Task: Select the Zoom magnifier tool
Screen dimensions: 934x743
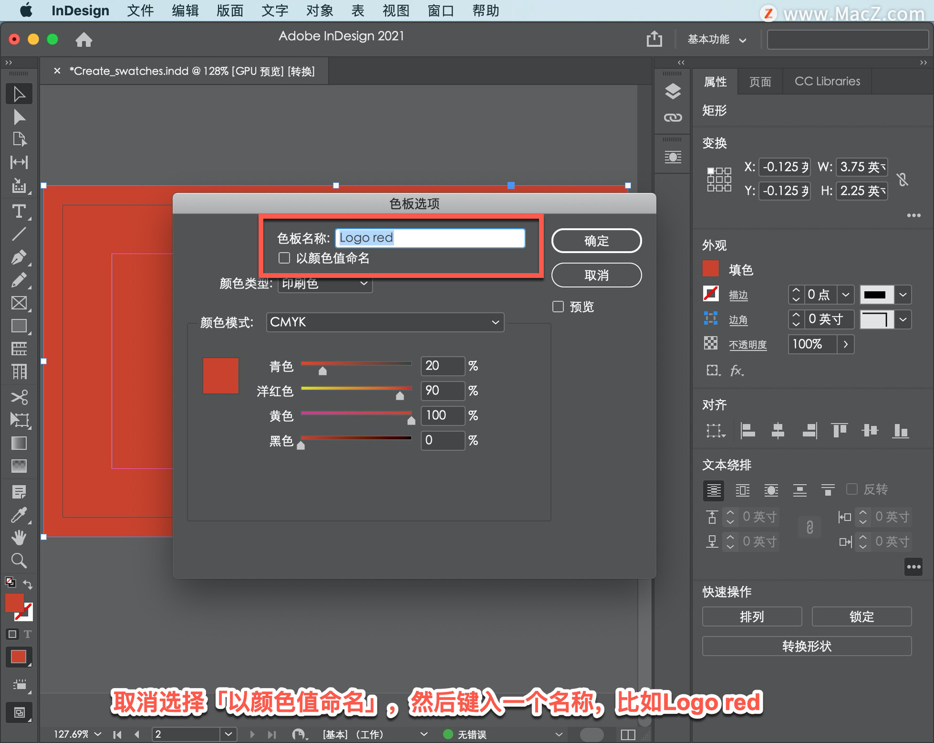Action: (x=19, y=561)
